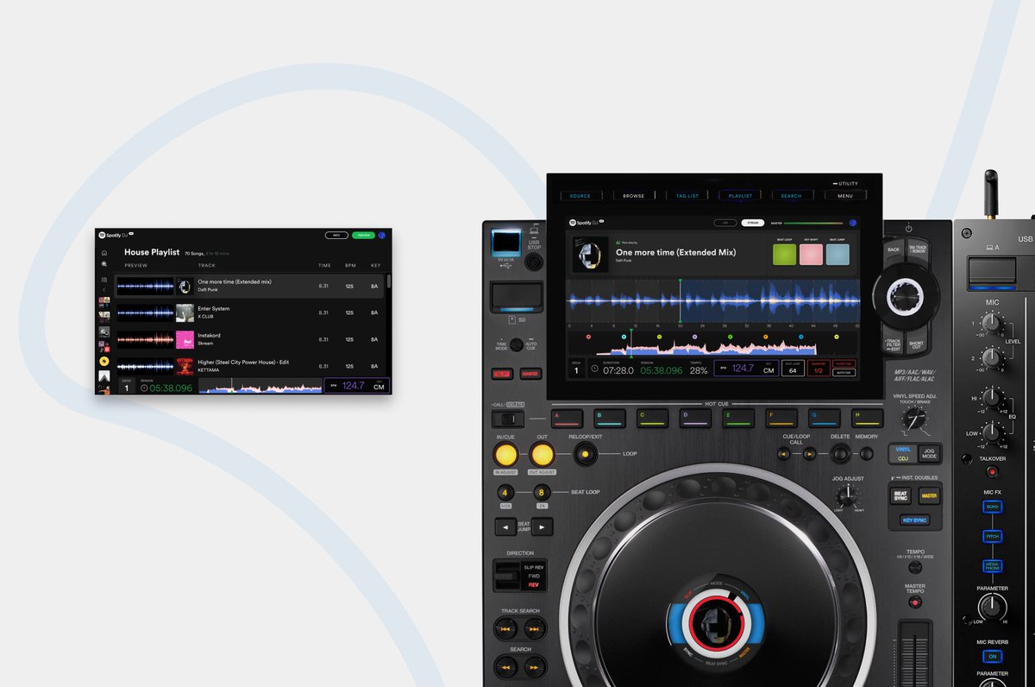
Task: Click the red hot cue marker on overview
Action: (x=588, y=337)
